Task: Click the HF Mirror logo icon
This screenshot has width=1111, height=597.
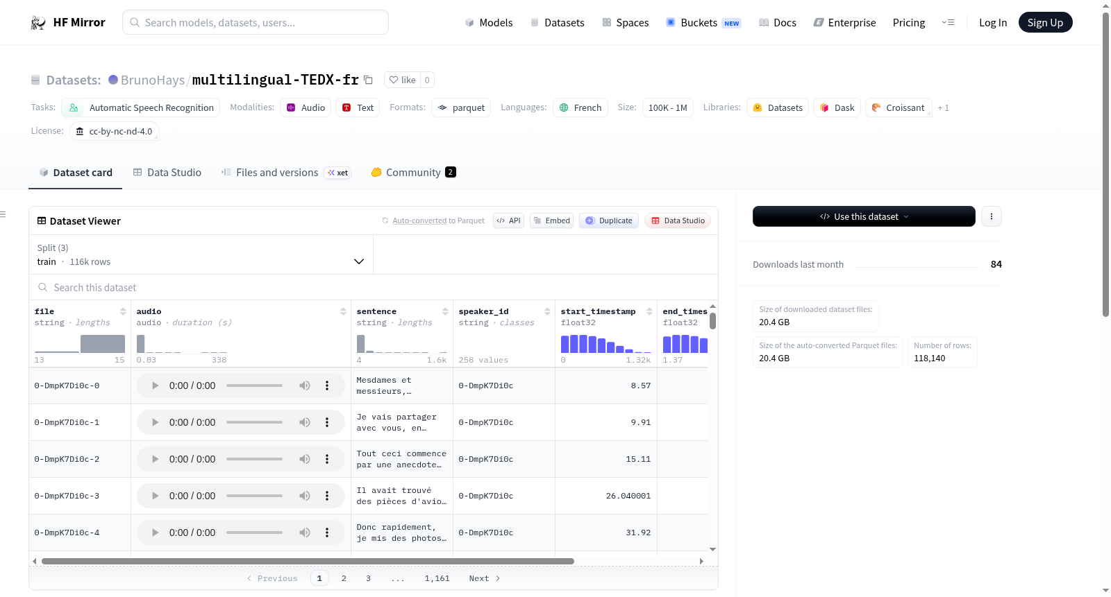Action: (x=38, y=23)
